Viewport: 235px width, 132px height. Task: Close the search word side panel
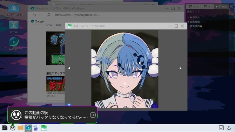tap(231, 7)
